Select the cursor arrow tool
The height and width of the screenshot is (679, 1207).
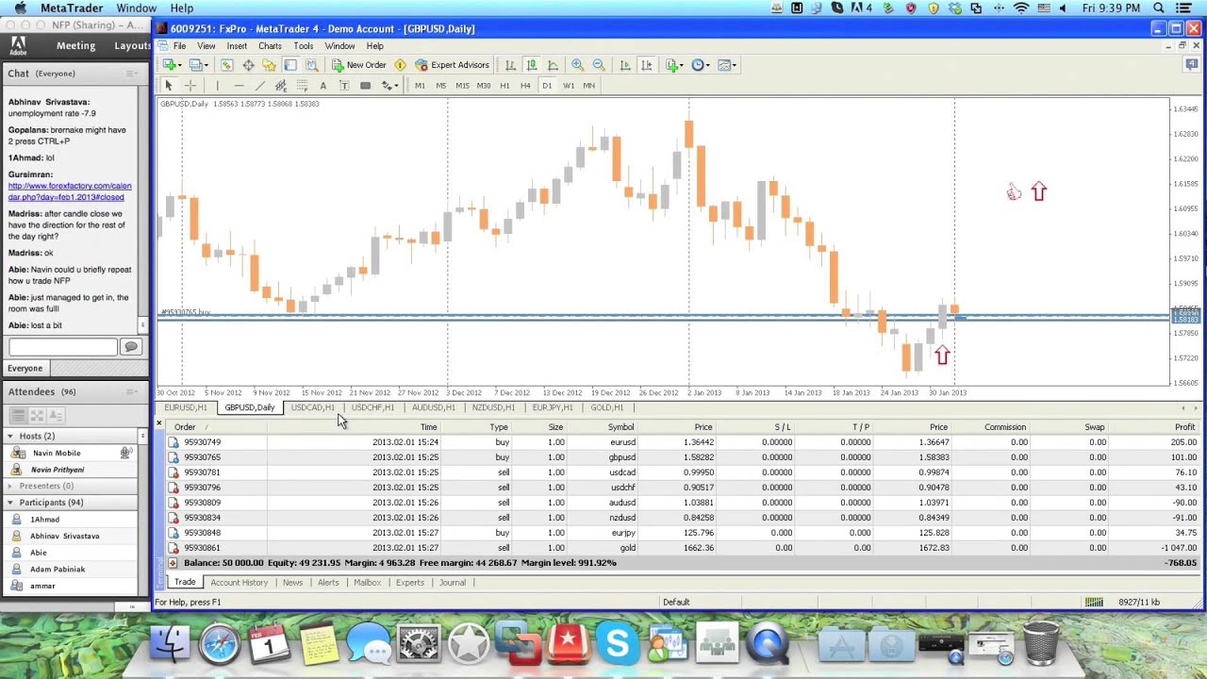(x=169, y=85)
